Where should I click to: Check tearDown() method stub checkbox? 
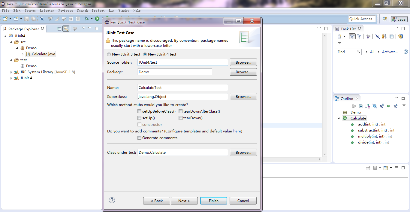[180, 118]
